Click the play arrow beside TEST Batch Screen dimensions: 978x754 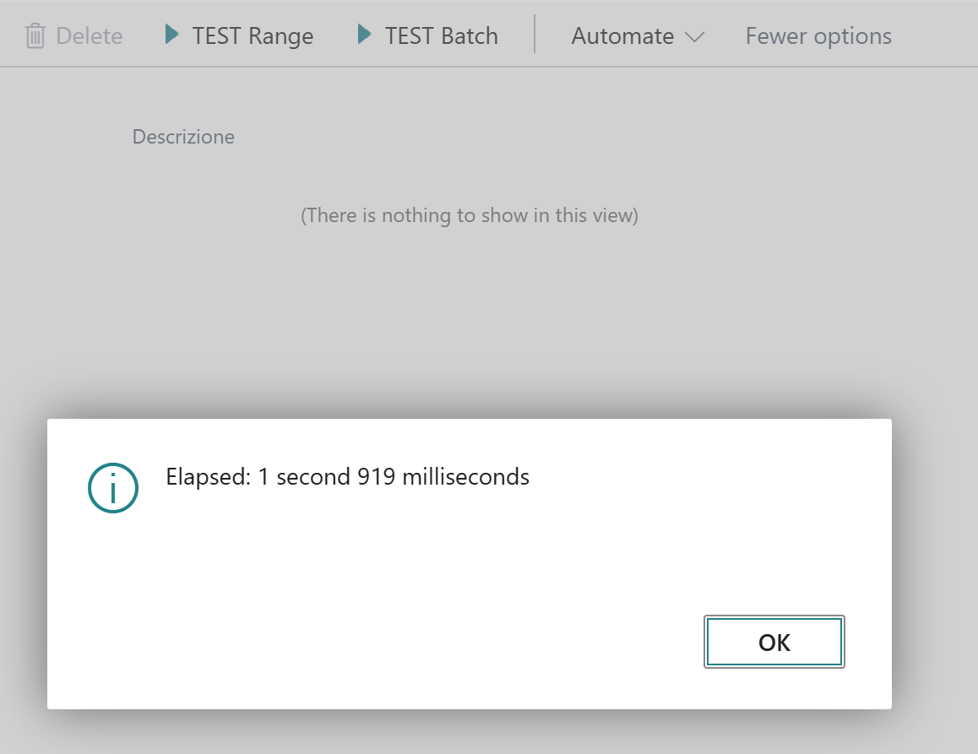365,35
